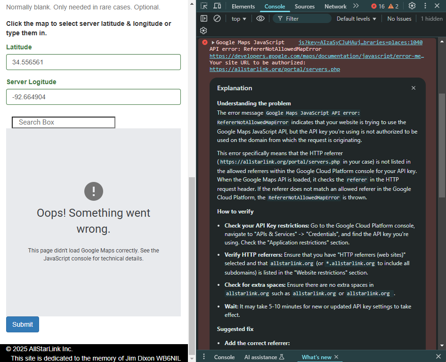Click the red error count badge
446x362 pixels.
coord(378,6)
